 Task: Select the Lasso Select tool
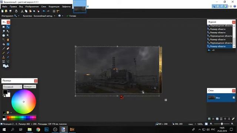[x=4, y=31]
